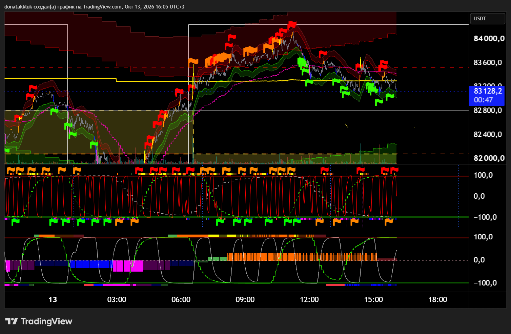
Task: Click the 15:00 time axis label
Action: (x=373, y=300)
